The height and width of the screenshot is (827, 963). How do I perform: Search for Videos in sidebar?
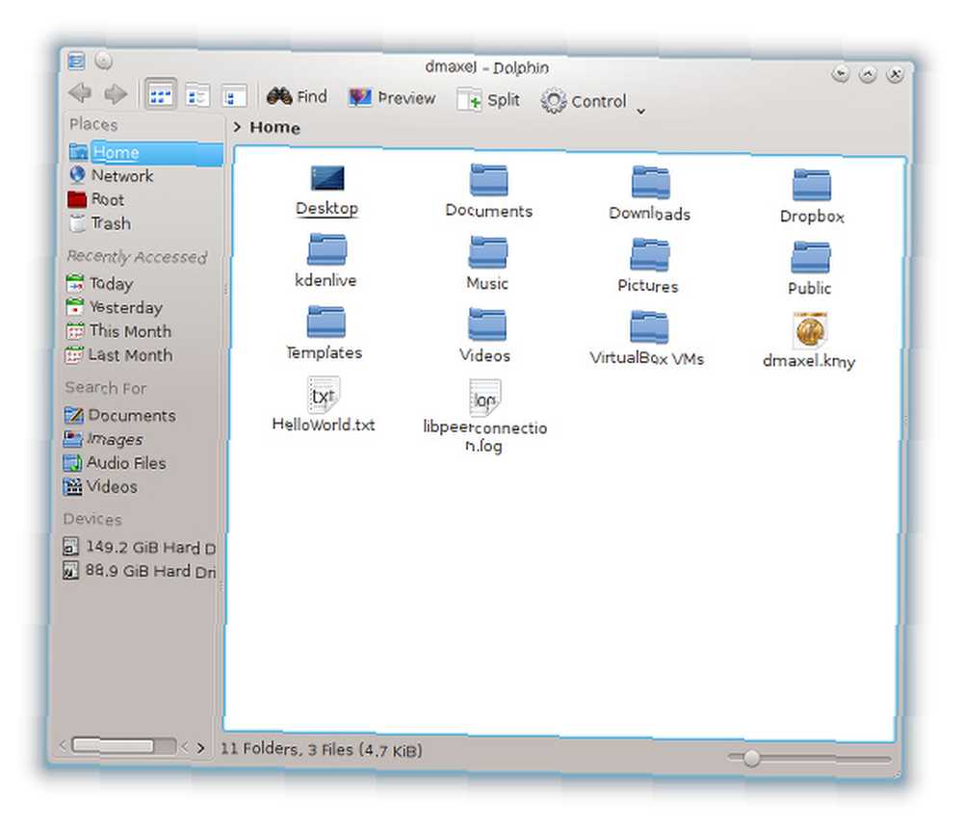pyautogui.click(x=99, y=487)
